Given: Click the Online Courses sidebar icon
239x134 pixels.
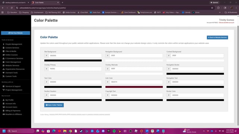Looking at the screenshot, I should tap(3, 55).
